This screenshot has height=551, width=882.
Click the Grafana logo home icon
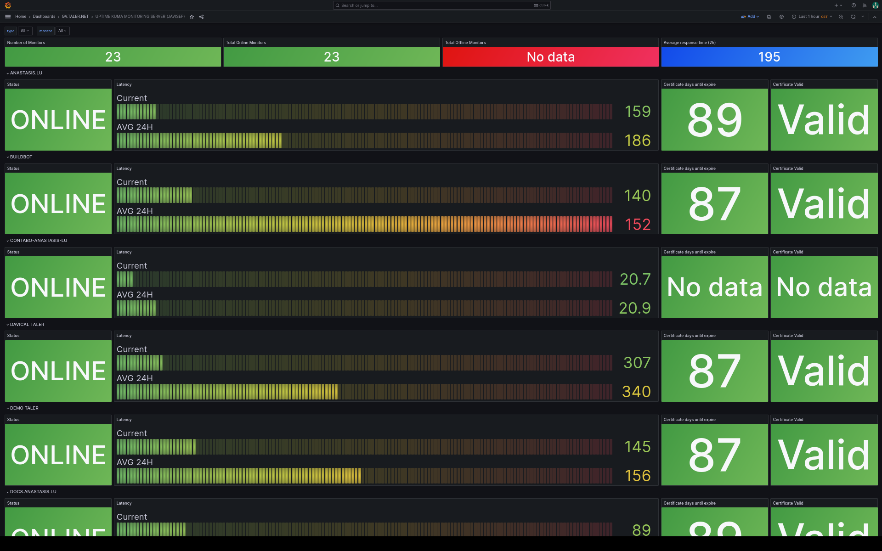tap(8, 5)
